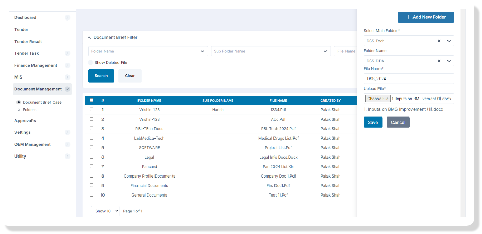Screen dimensions: 482x234
Task: Change the Show 10 page size dropdown
Action: point(107,211)
